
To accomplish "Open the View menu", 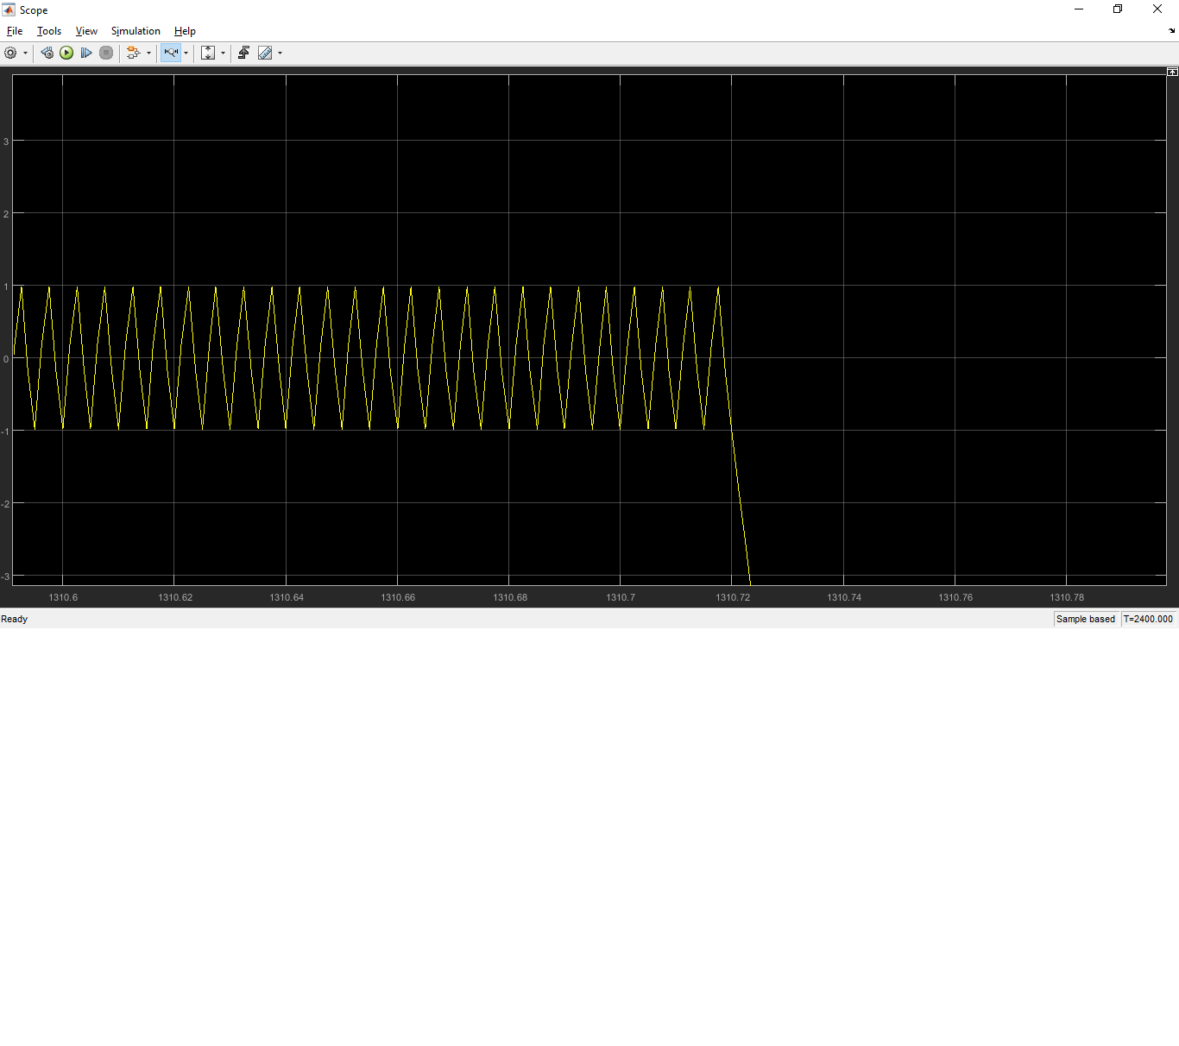I will coord(86,31).
